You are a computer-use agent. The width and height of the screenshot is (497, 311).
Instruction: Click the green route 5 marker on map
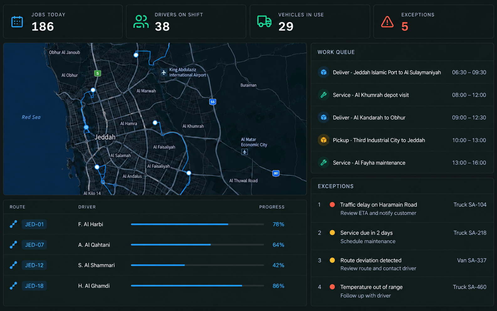tap(97, 73)
